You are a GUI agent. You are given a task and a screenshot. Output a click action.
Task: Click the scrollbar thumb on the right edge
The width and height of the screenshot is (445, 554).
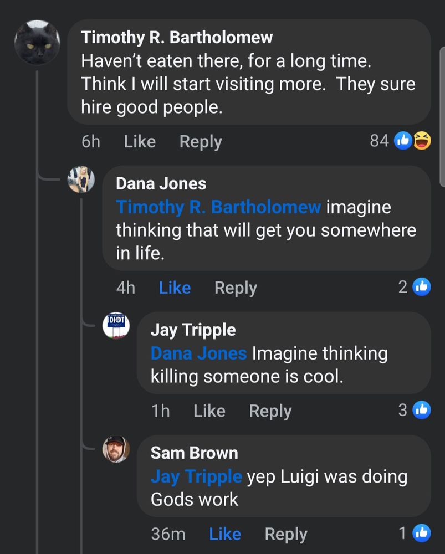pos(442,116)
